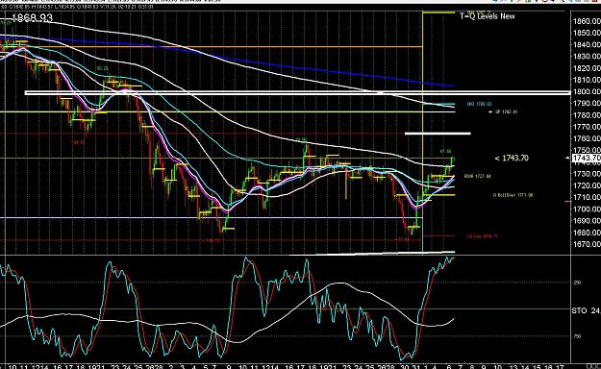Click the highlighted 1743.70 price tag on the axis
601x369 pixels.
586,159
